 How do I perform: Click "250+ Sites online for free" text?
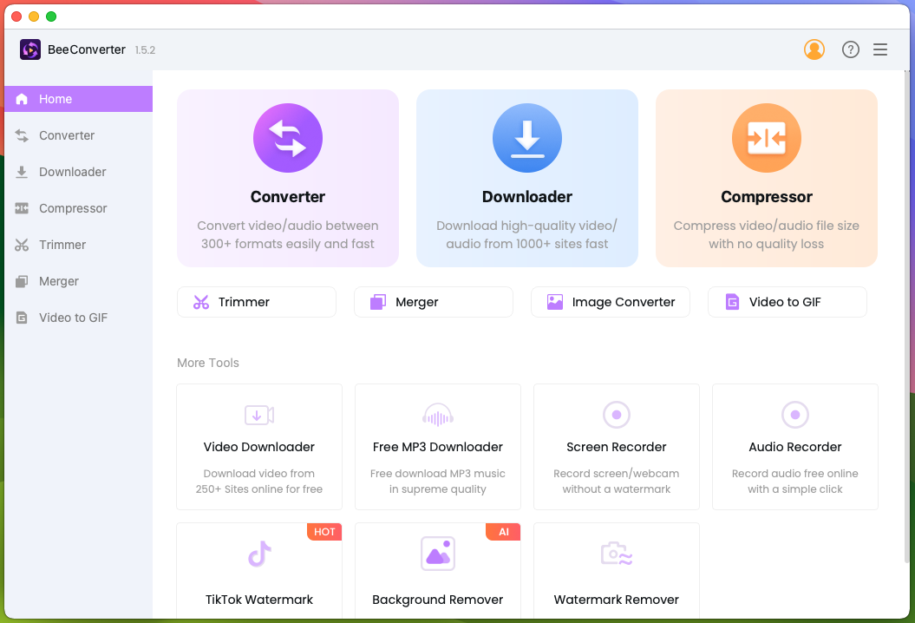click(x=259, y=489)
